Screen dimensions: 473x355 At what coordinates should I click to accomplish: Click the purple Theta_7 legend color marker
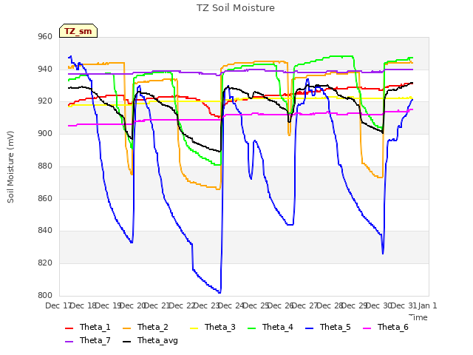click(x=69, y=342)
